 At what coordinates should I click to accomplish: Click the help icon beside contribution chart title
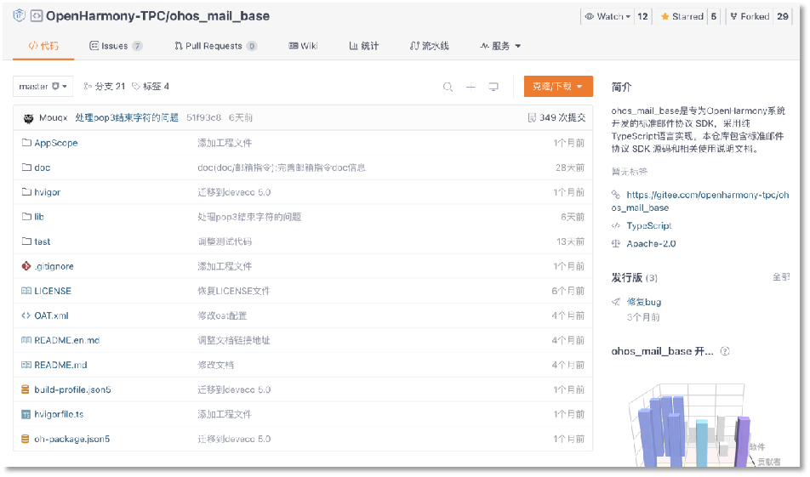[x=725, y=351]
